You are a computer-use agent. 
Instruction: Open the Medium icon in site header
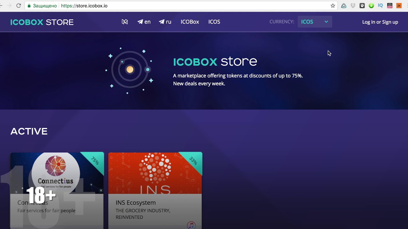coord(125,22)
